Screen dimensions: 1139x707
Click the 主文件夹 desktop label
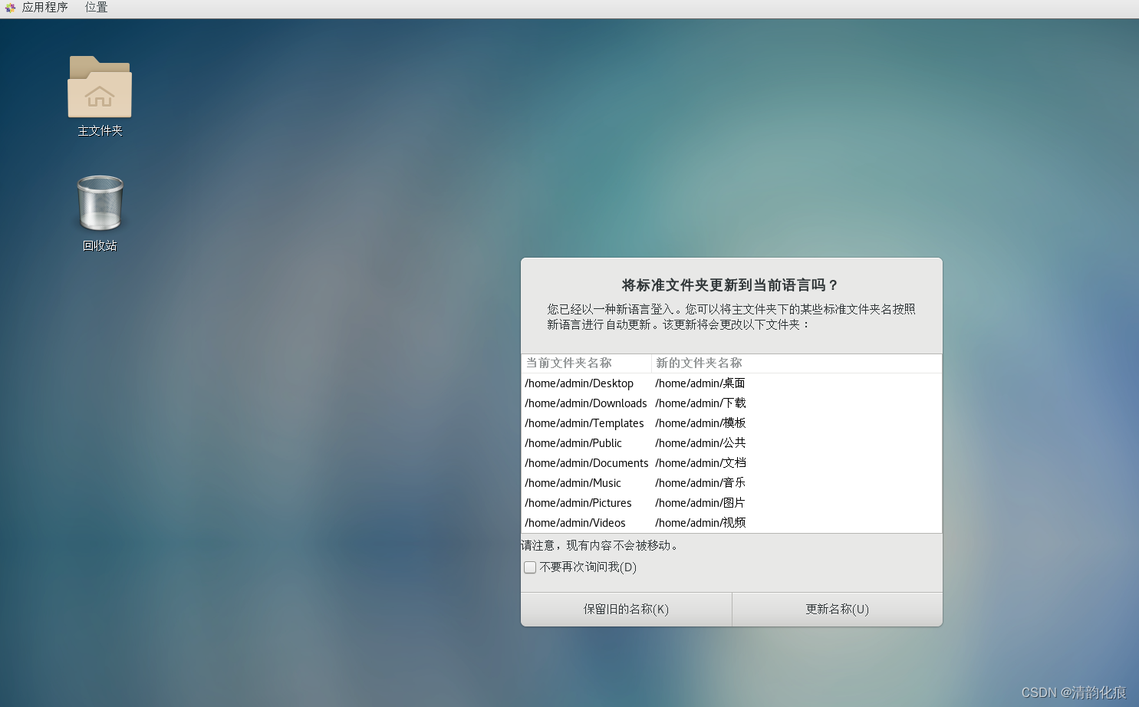(100, 131)
